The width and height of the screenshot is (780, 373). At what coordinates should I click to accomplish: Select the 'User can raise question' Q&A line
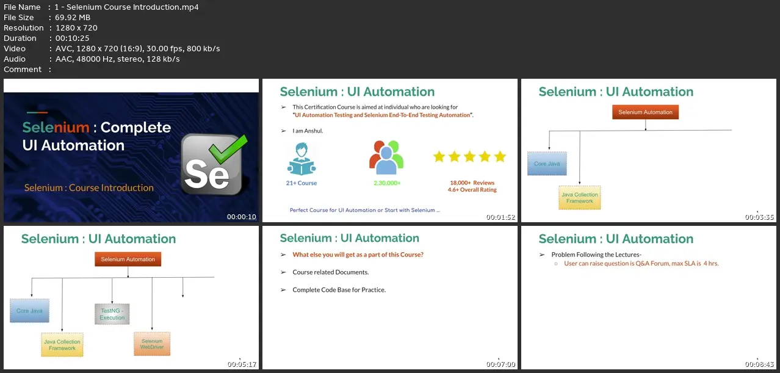(x=641, y=264)
